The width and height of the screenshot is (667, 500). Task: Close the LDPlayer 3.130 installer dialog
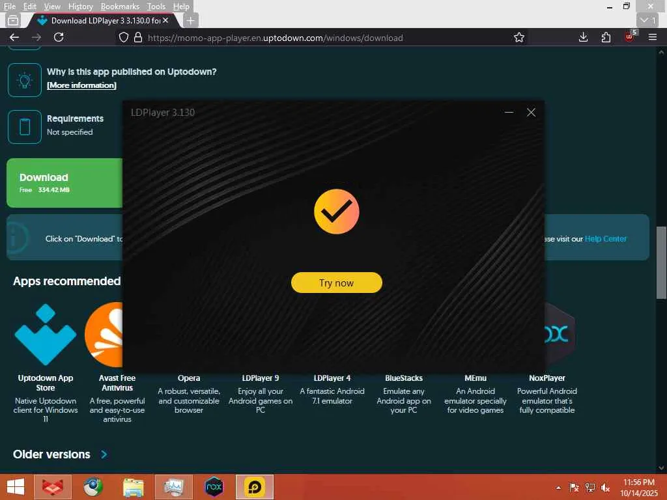point(531,112)
